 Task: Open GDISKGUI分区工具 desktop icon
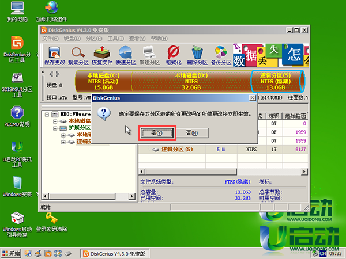click(17, 85)
